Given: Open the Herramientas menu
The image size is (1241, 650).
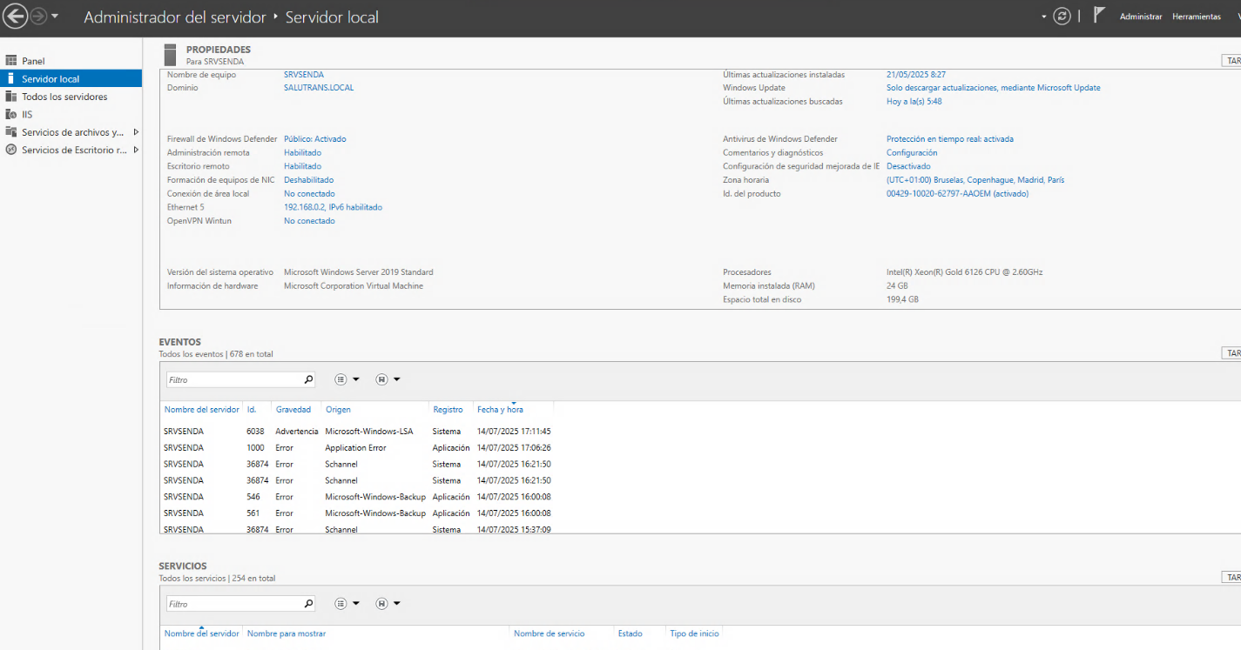Looking at the screenshot, I should (x=1196, y=17).
